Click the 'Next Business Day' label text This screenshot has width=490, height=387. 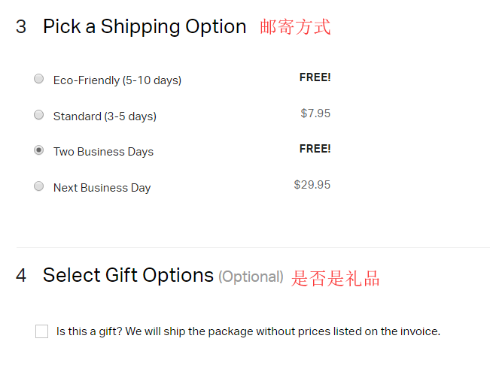pyautogui.click(x=102, y=188)
